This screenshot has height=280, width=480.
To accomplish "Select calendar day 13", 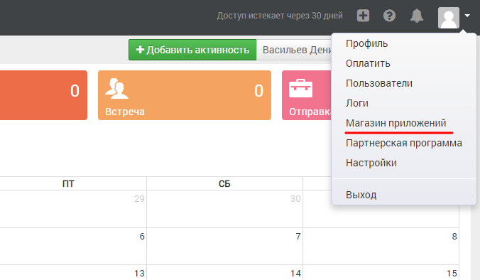I will [x=139, y=274].
